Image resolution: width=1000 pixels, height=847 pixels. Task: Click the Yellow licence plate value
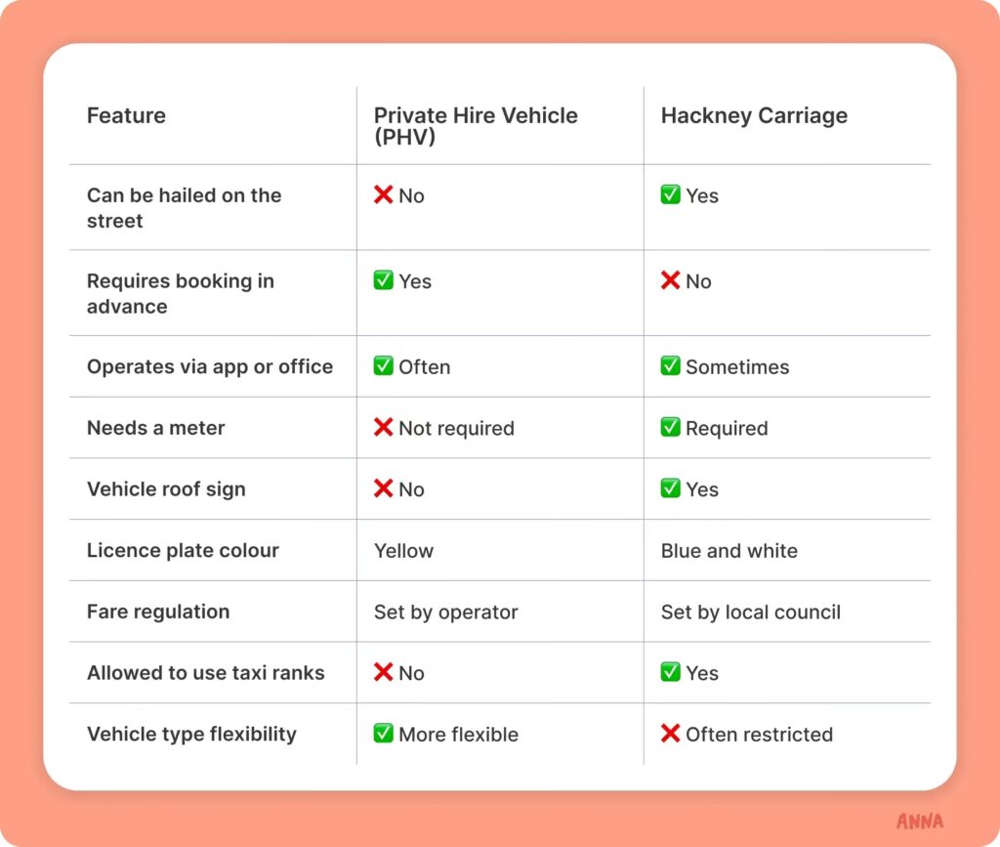point(403,551)
